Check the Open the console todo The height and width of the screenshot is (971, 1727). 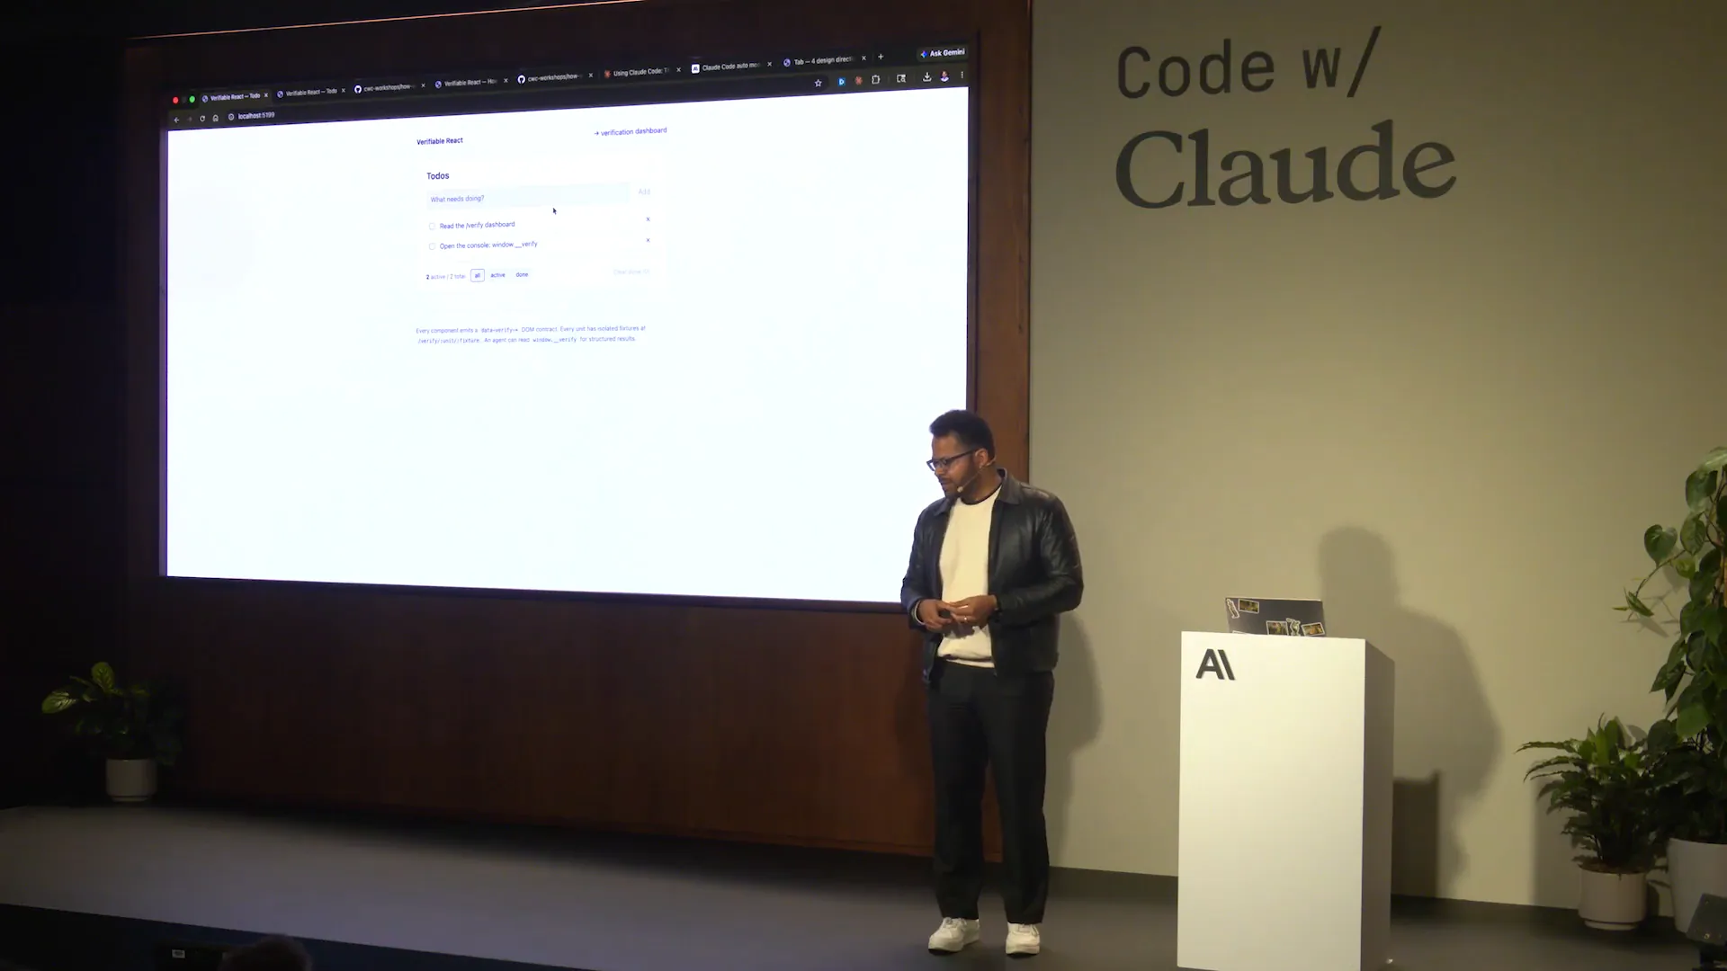click(432, 246)
